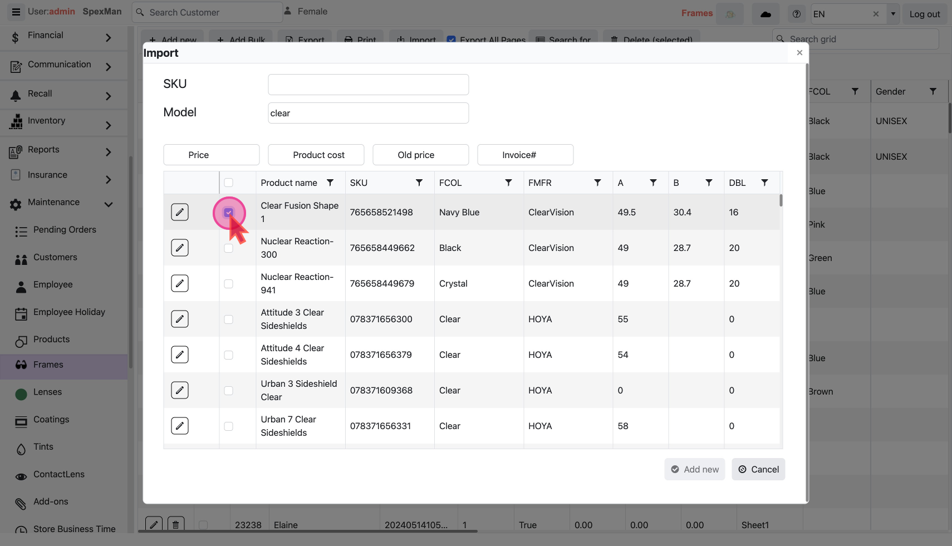The image size is (952, 546).
Task: Open the SKU column filter icon
Action: [x=419, y=183]
